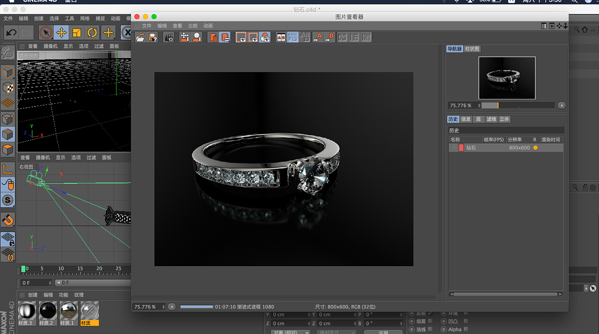Select the 法线 radio button
The image size is (599, 334).
click(412, 329)
